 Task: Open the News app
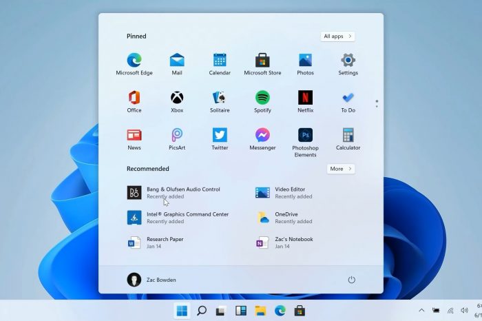(134, 139)
